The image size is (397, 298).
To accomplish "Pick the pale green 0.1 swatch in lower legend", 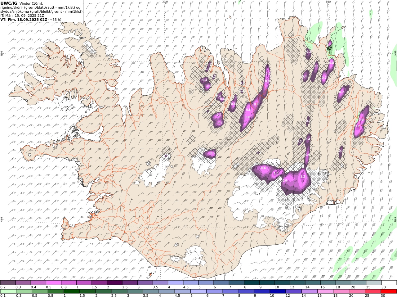I will tap(8, 291).
